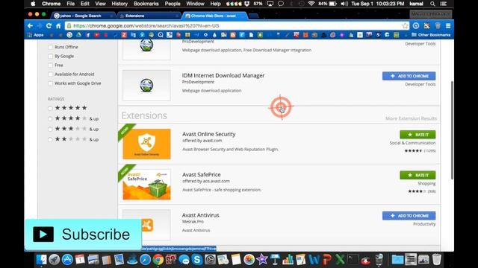The width and height of the screenshot is (478, 268).
Task: Open Microsoft Word from the Dock
Action: (314, 260)
